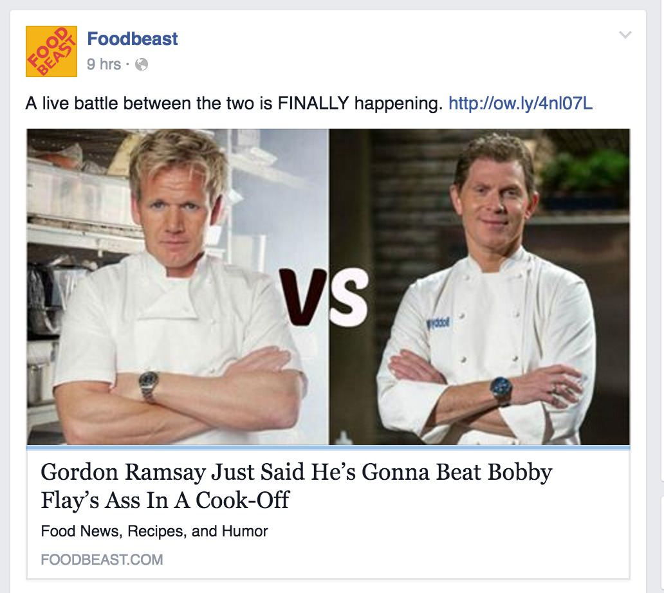
Task: Click the globe public-audience icon
Action: point(142,64)
